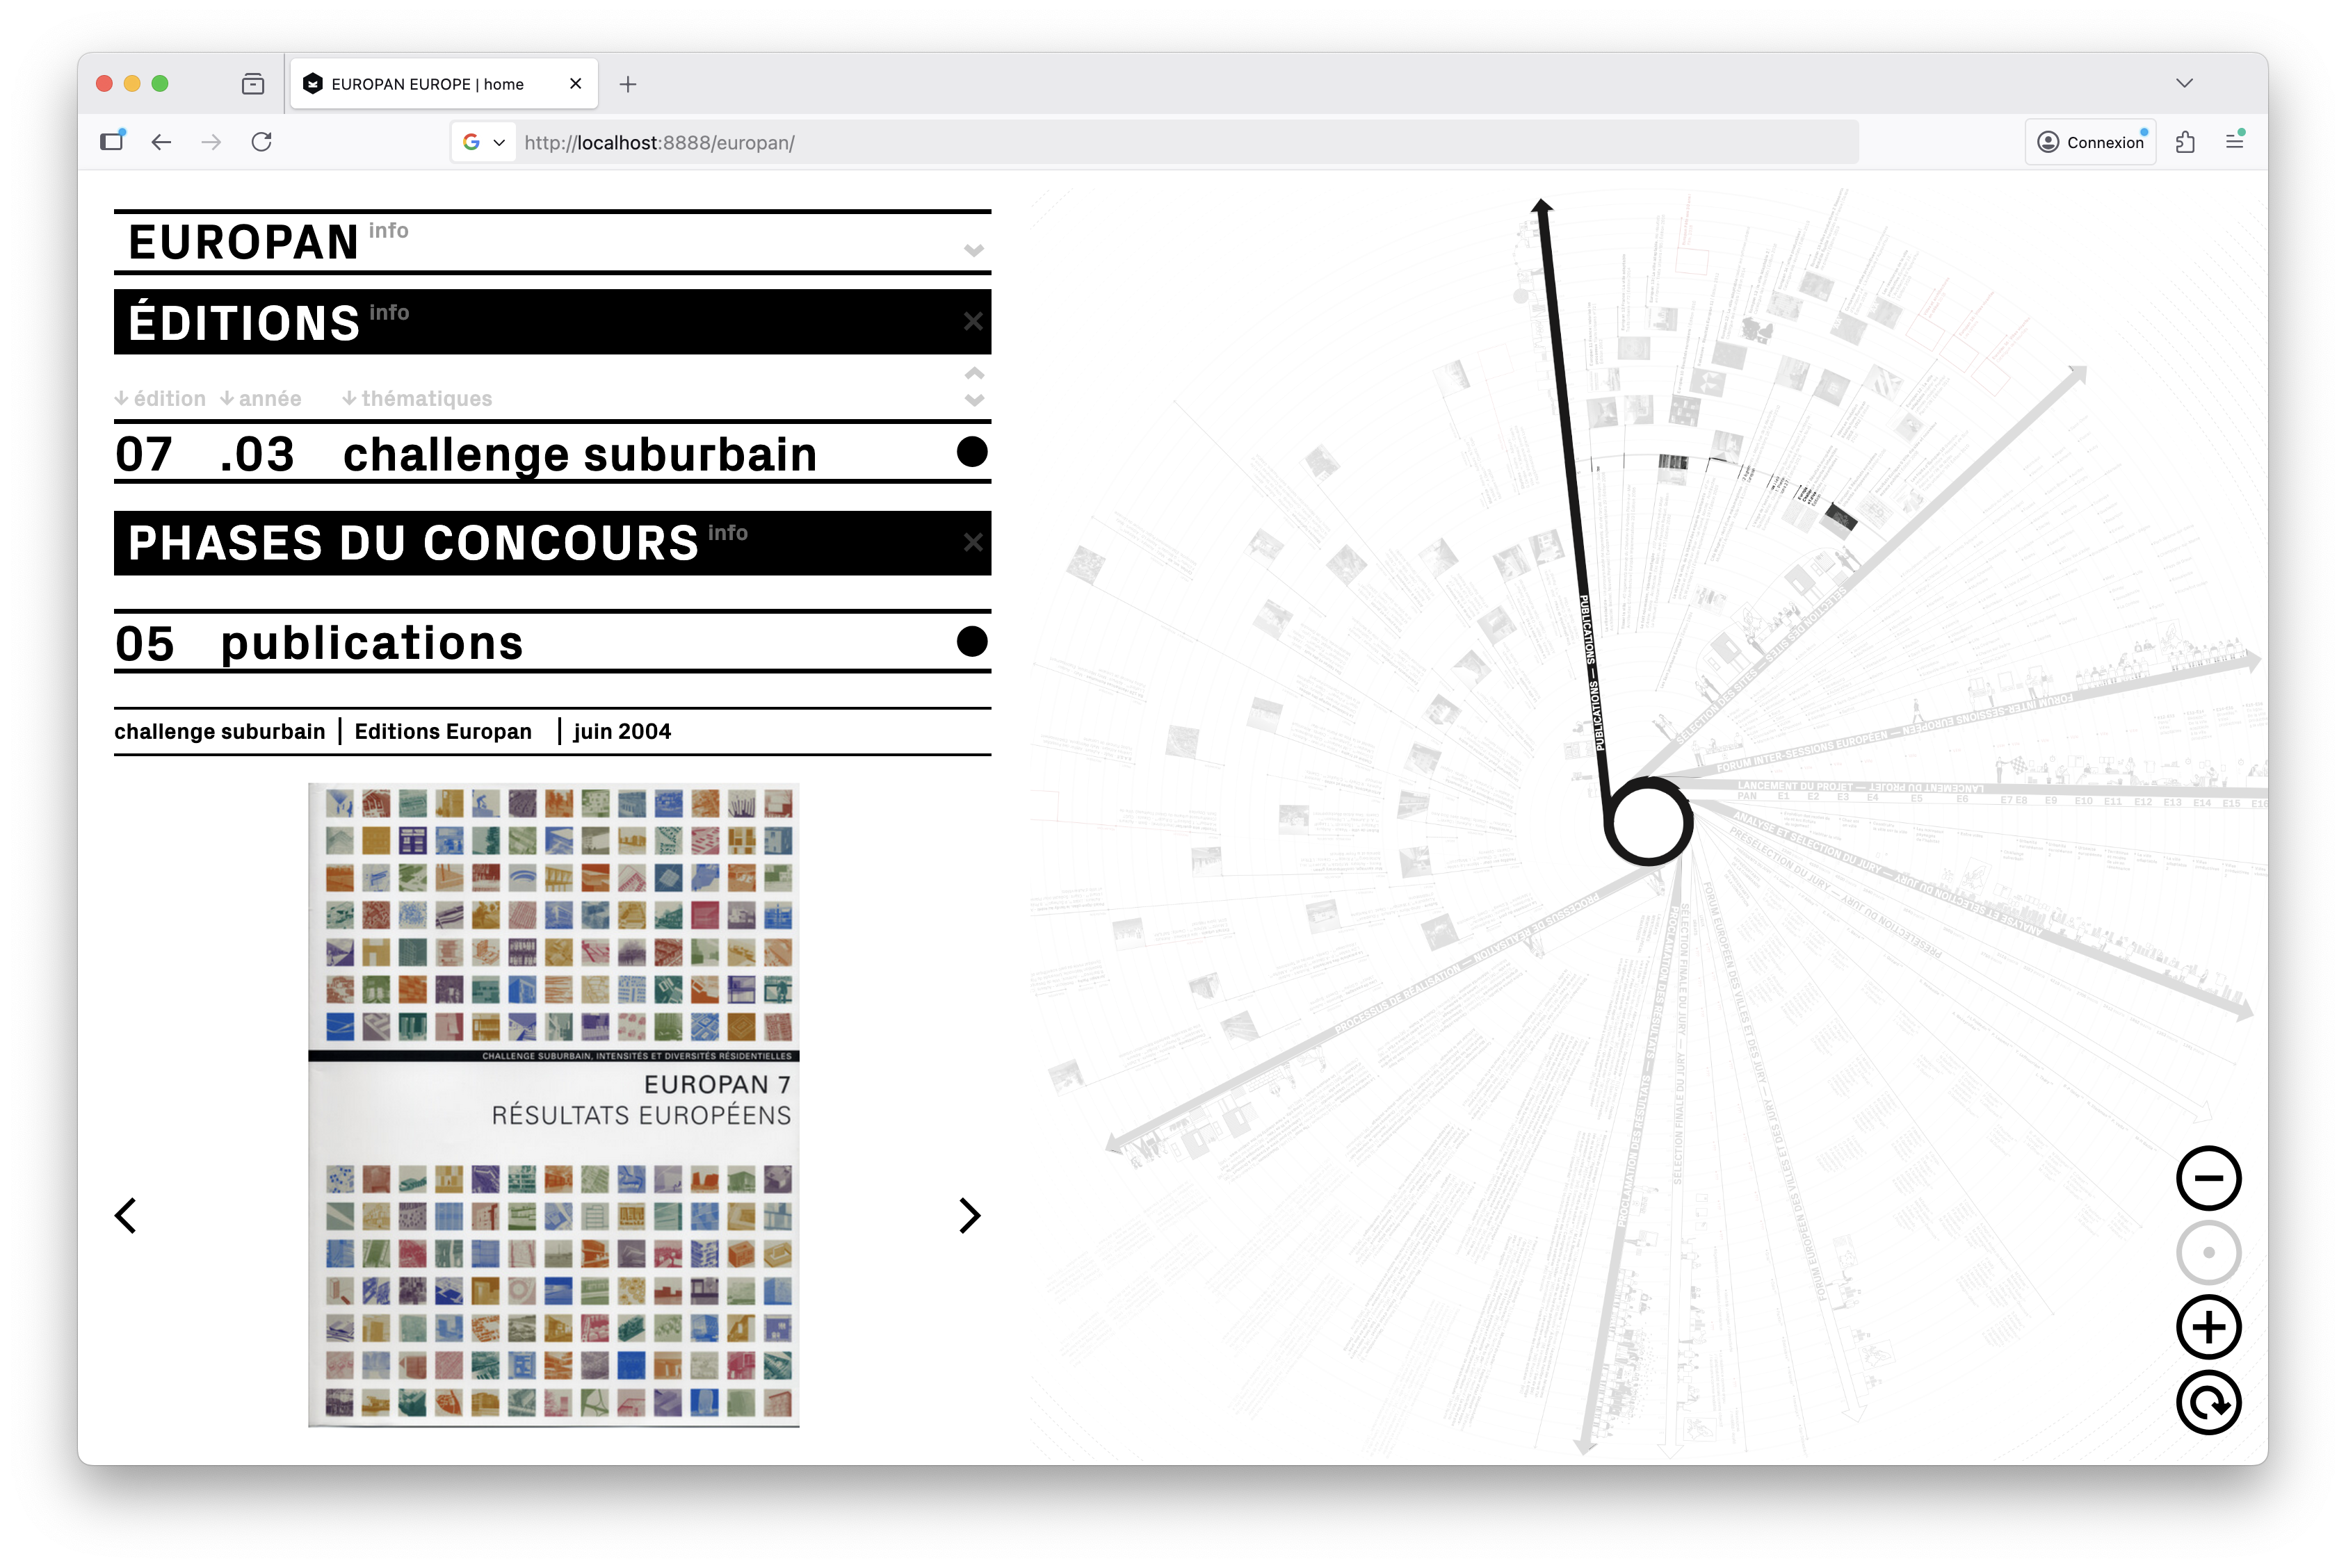Sort editions by thématiques column
This screenshot has width=2346, height=1568.
coord(417,398)
